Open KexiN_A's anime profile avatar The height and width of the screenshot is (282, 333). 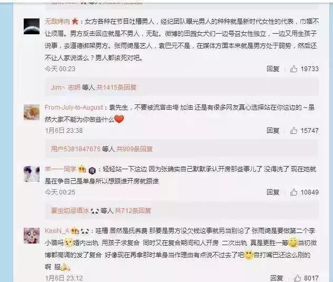tap(32, 236)
